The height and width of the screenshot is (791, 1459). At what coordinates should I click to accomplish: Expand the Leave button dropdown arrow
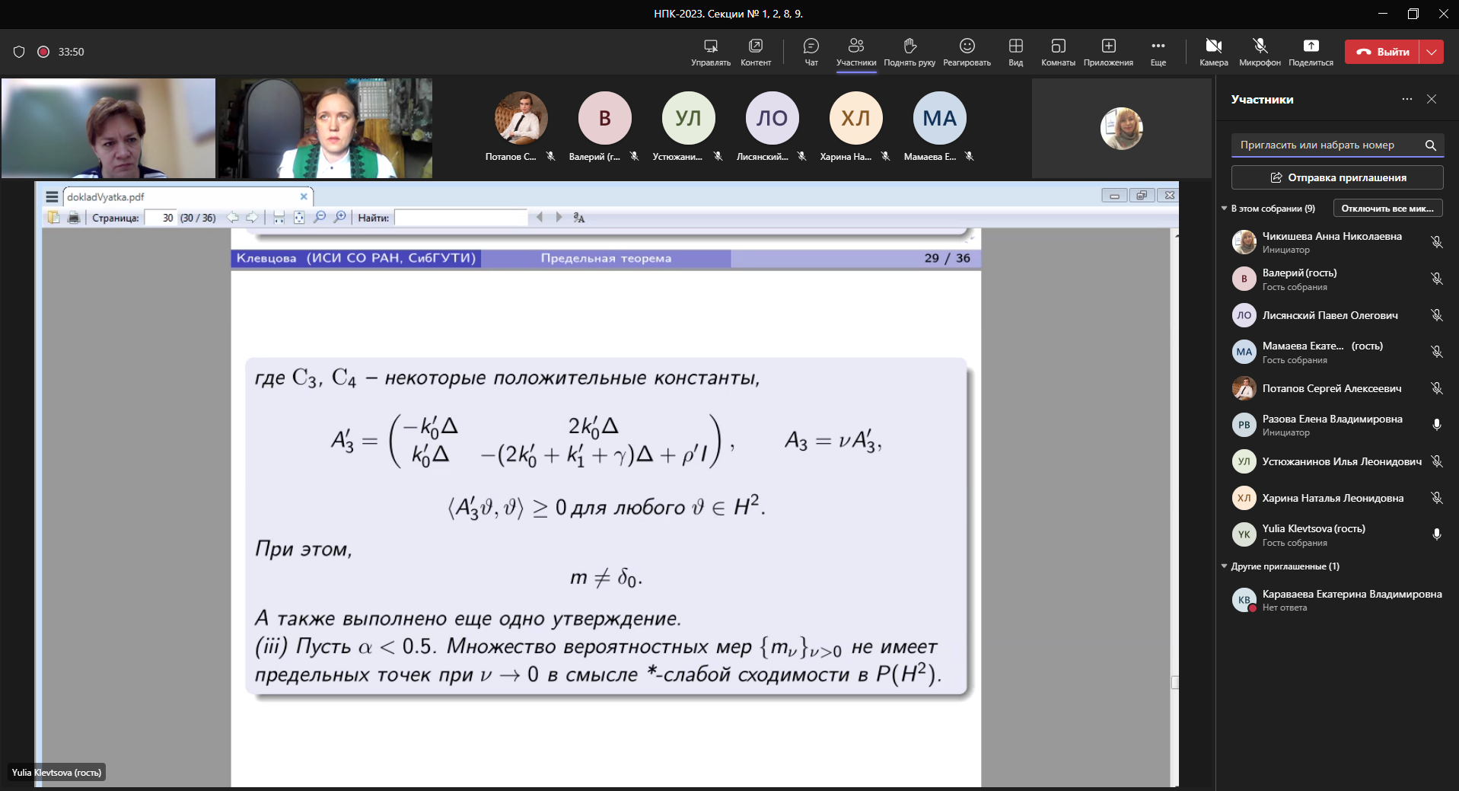click(x=1432, y=52)
